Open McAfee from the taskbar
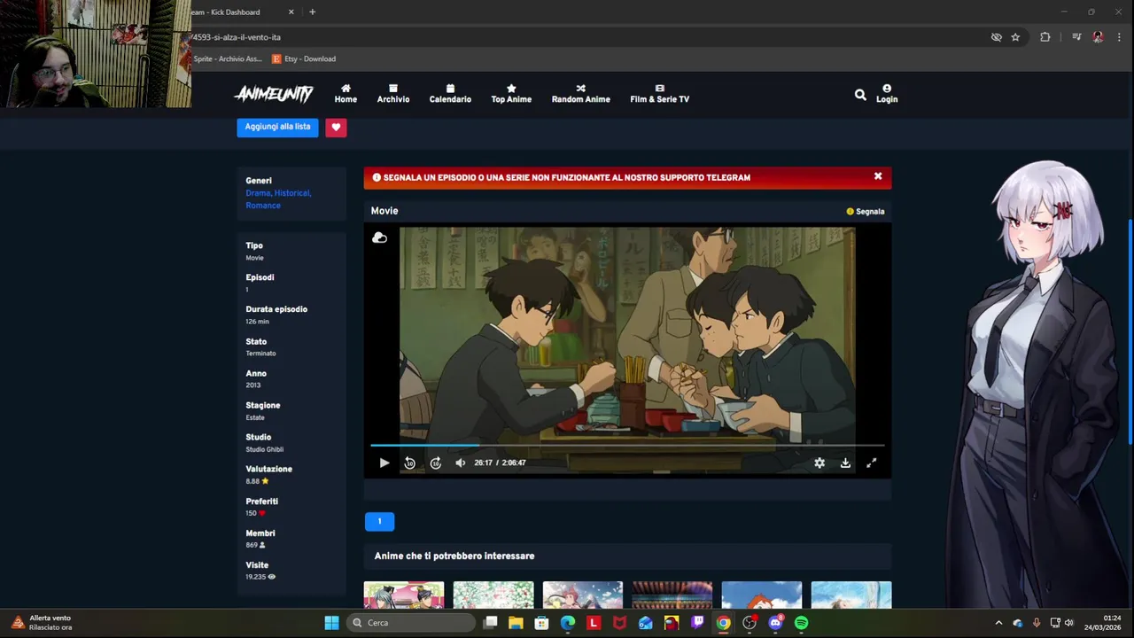 pos(619,623)
